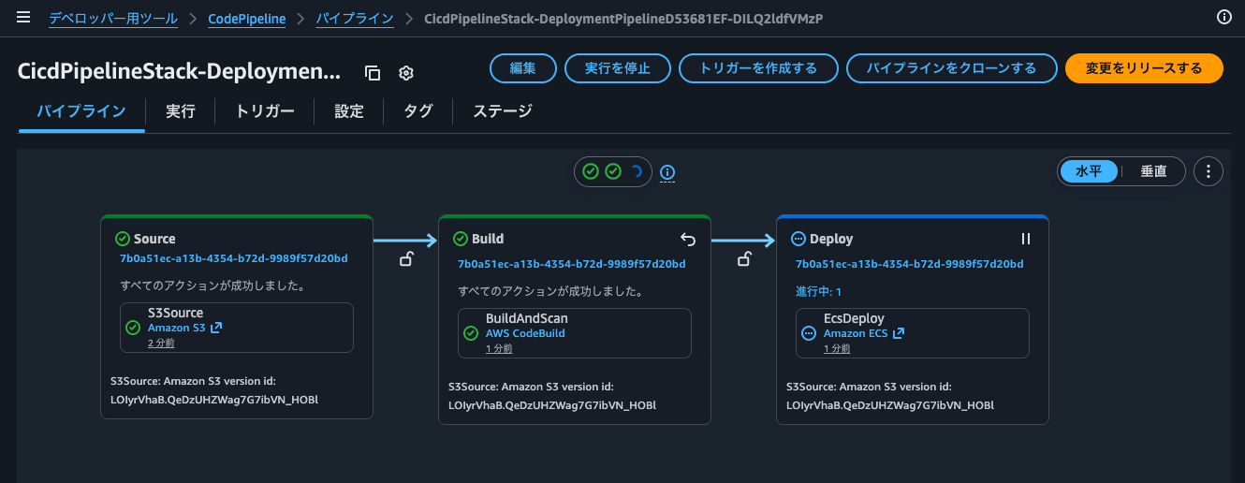
Task: Click the S3 version id text in Deploy stage
Action: pyautogui.click(x=889, y=396)
